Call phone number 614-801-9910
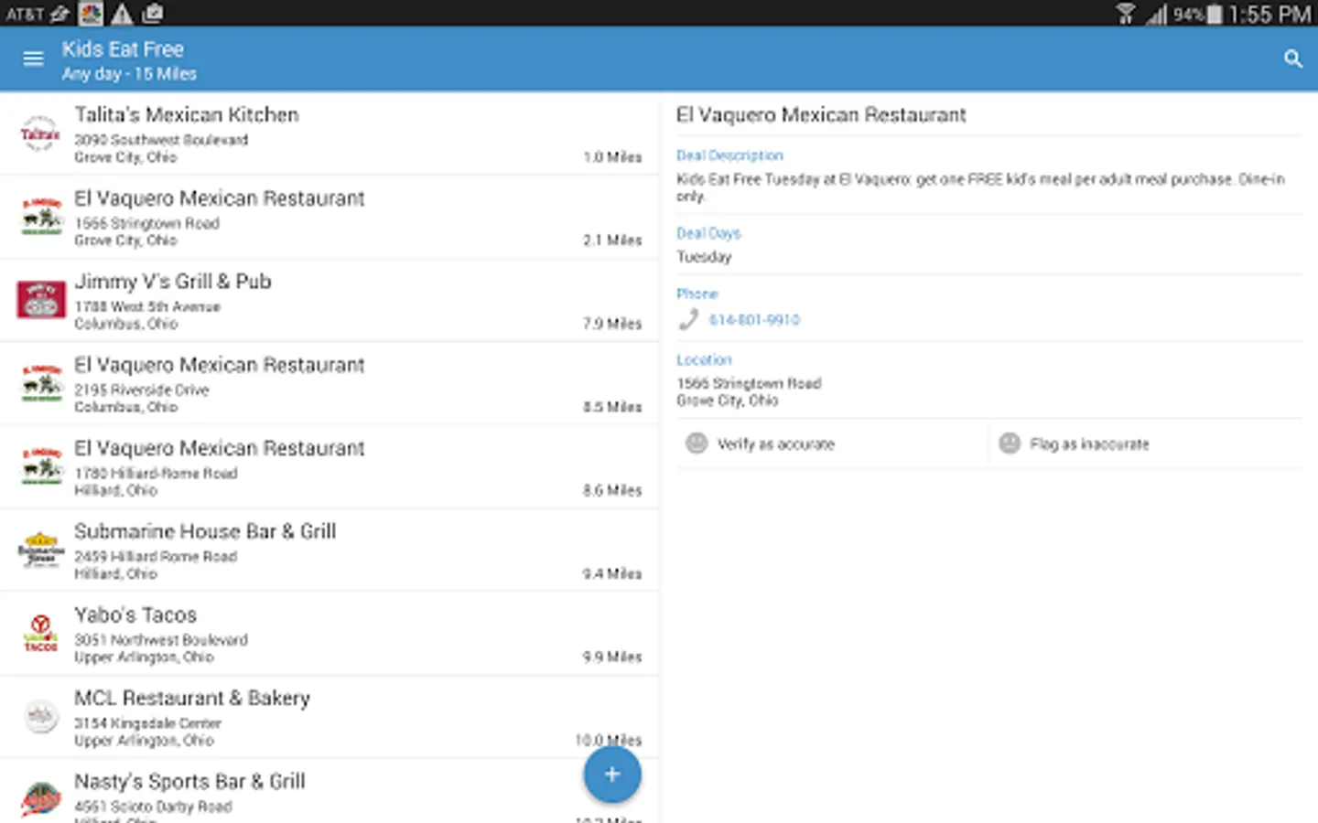The height and width of the screenshot is (823, 1318). coord(754,320)
